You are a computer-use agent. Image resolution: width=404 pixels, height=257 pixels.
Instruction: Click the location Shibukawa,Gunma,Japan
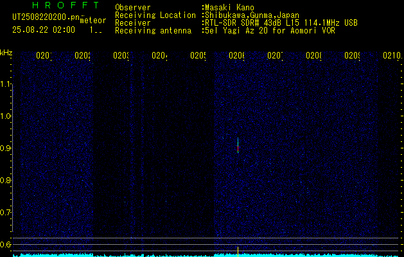[x=252, y=15]
